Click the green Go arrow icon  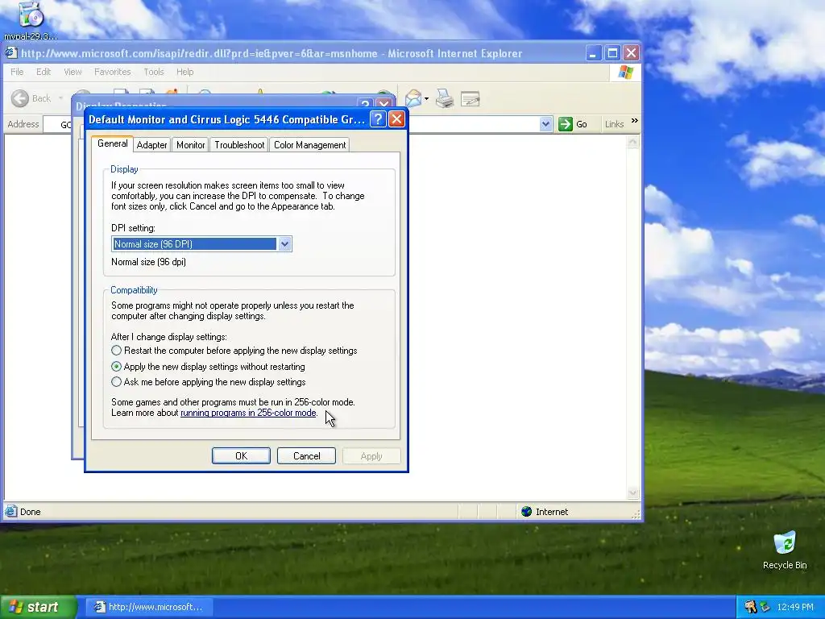[565, 124]
